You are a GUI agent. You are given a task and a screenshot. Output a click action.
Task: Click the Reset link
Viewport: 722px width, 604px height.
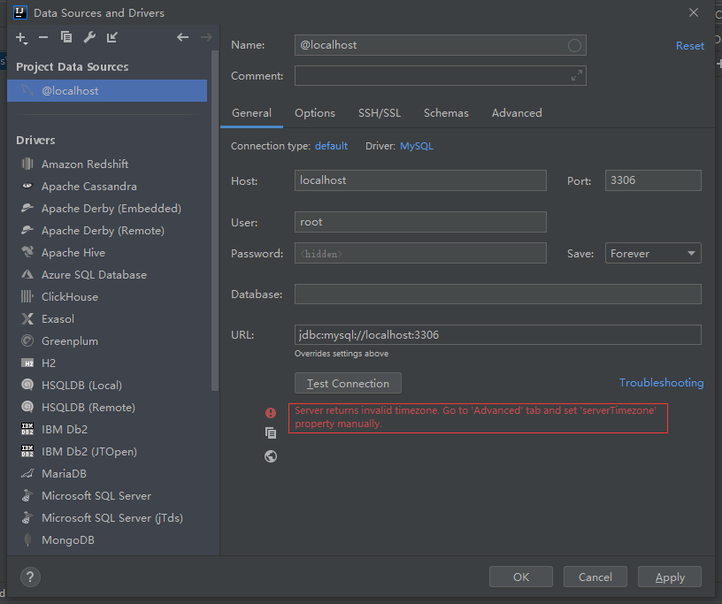coord(690,46)
